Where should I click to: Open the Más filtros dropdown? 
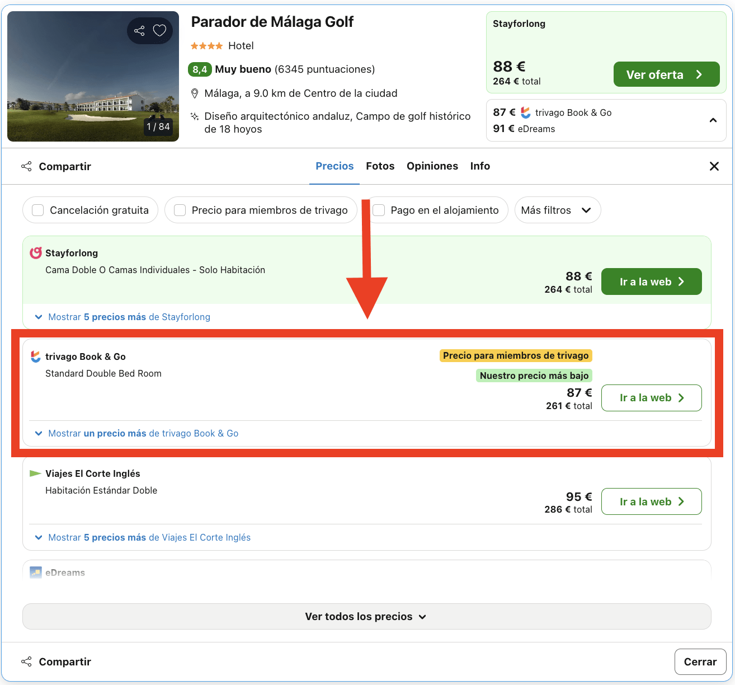coord(557,210)
